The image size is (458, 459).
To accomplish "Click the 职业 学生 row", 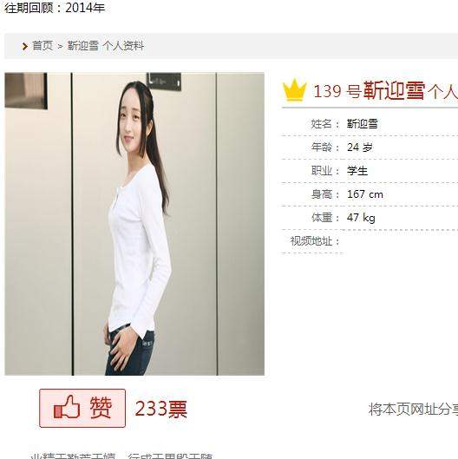I will click(370, 171).
